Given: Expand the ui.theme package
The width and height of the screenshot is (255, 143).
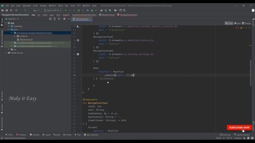Looking at the screenshot, I should (x=14, y=36).
